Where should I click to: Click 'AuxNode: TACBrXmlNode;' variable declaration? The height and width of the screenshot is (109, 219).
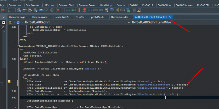pyautogui.click(x=41, y=53)
